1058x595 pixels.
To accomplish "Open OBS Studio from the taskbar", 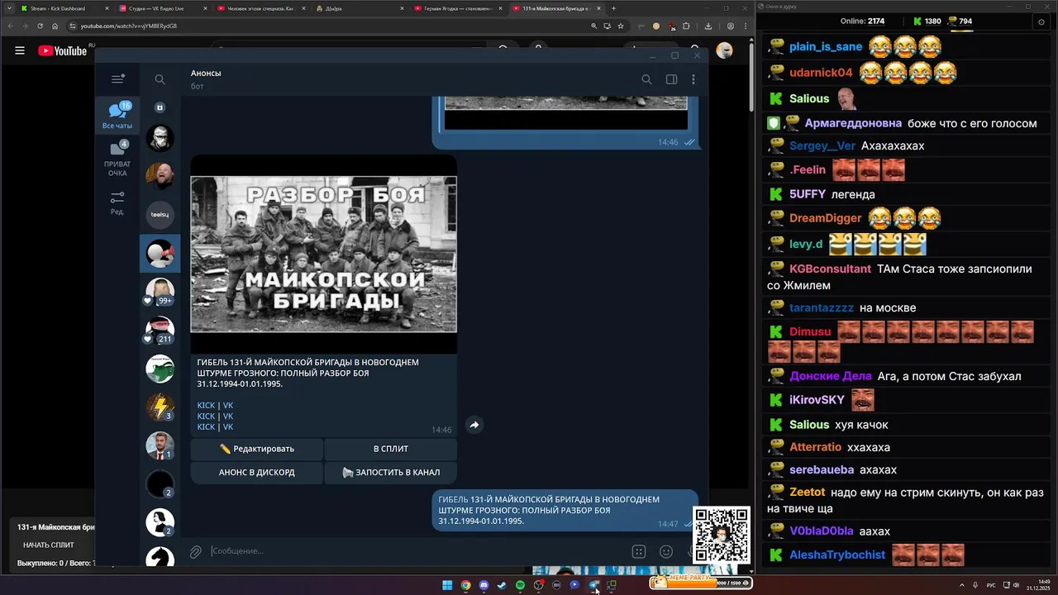I will (x=538, y=585).
